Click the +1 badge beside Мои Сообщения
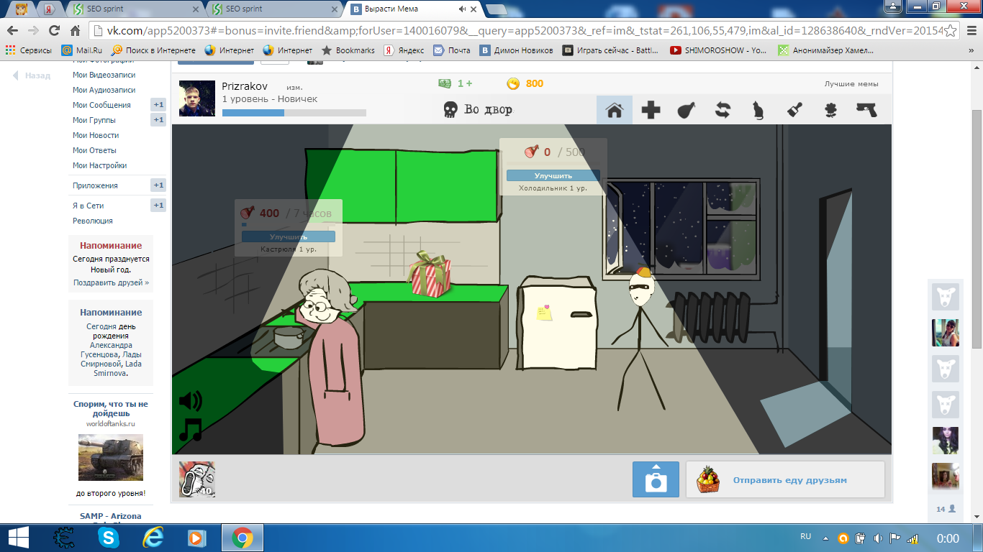This screenshot has height=552, width=983. pyautogui.click(x=158, y=105)
